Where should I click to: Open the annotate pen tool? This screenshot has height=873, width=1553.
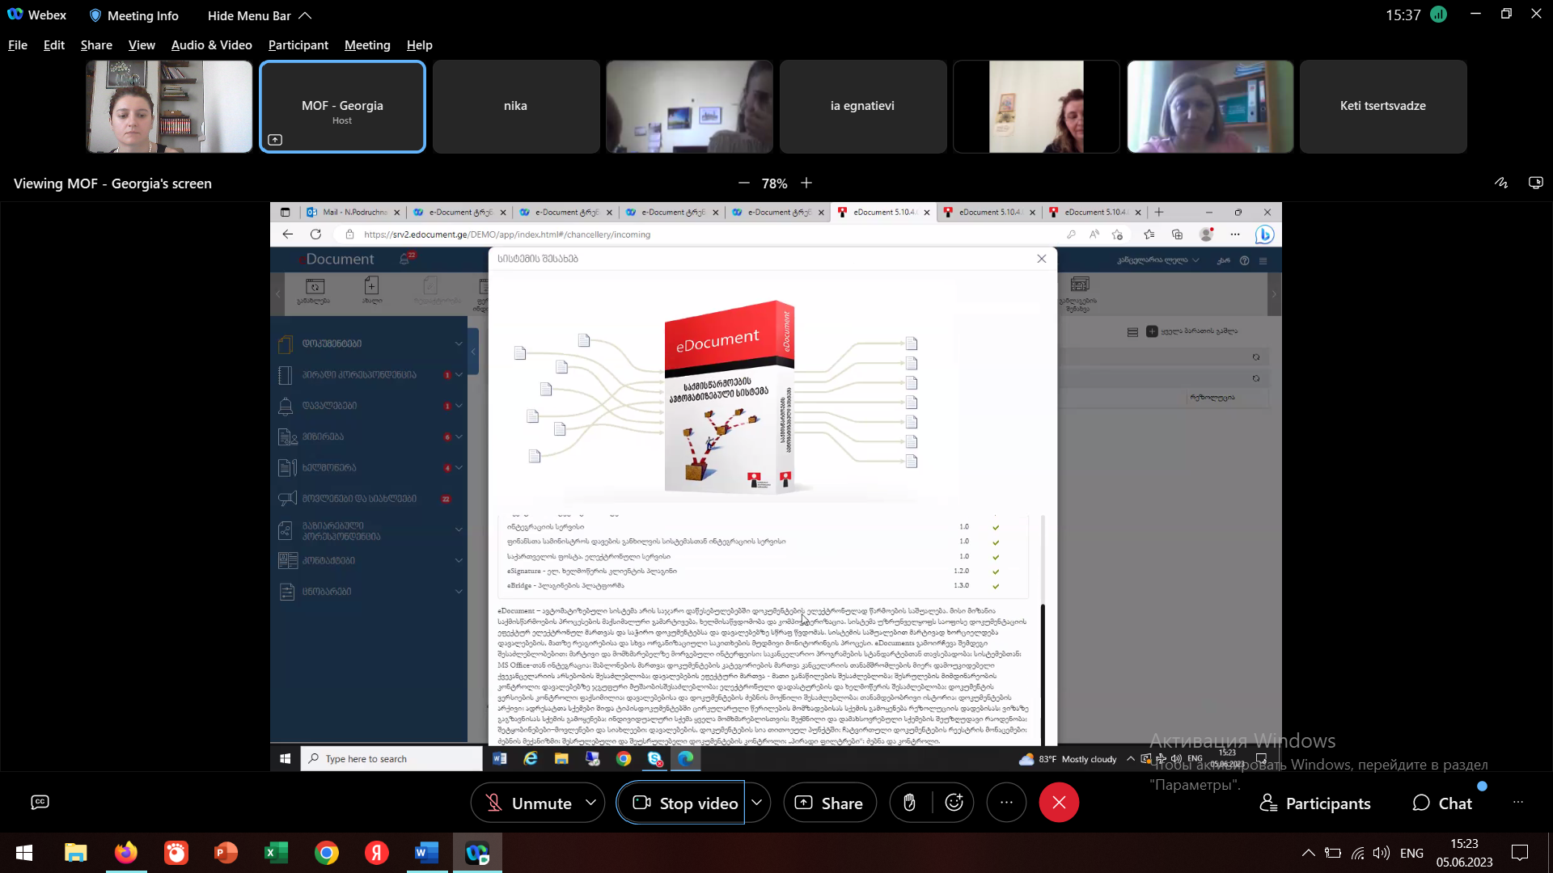(1501, 183)
